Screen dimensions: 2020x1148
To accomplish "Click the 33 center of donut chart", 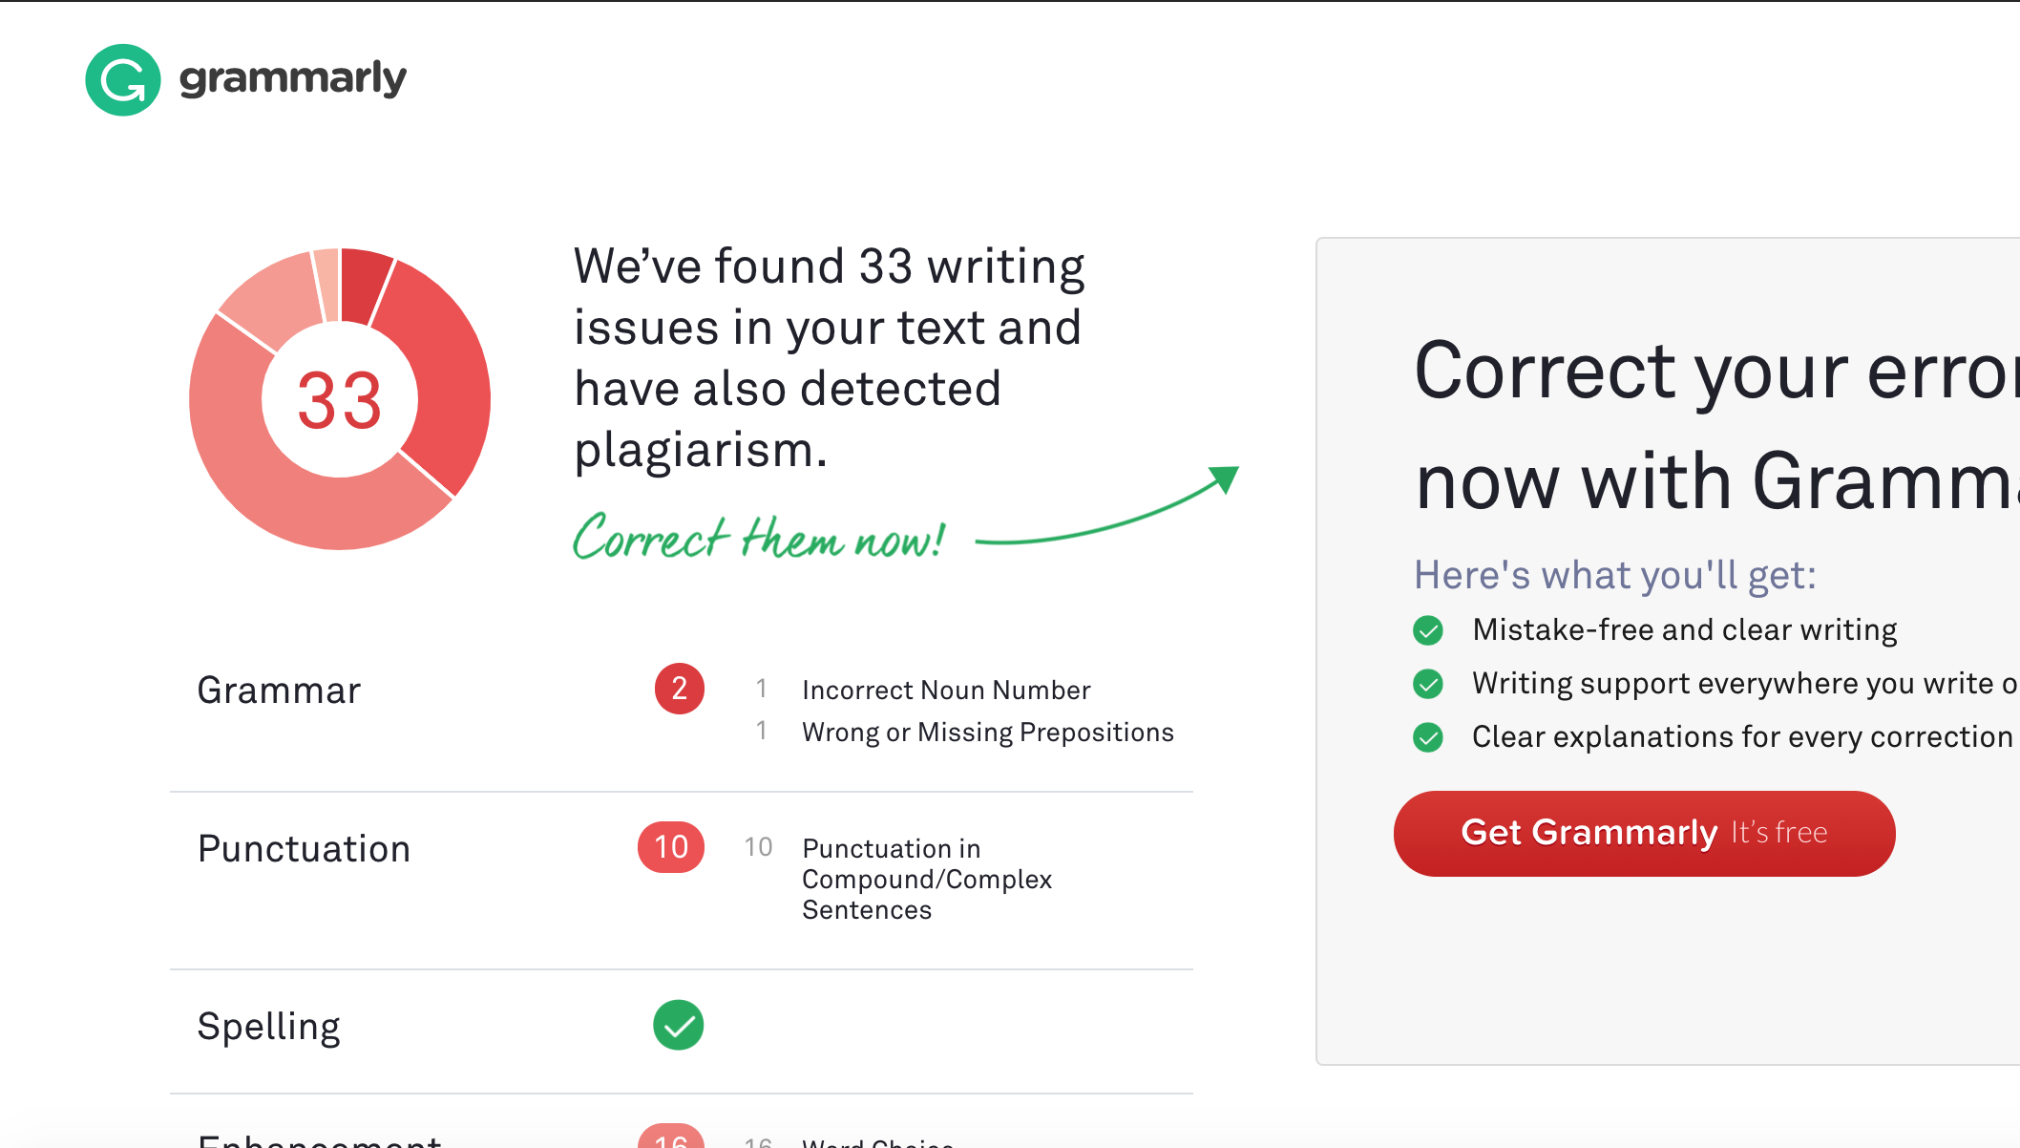I will click(340, 399).
